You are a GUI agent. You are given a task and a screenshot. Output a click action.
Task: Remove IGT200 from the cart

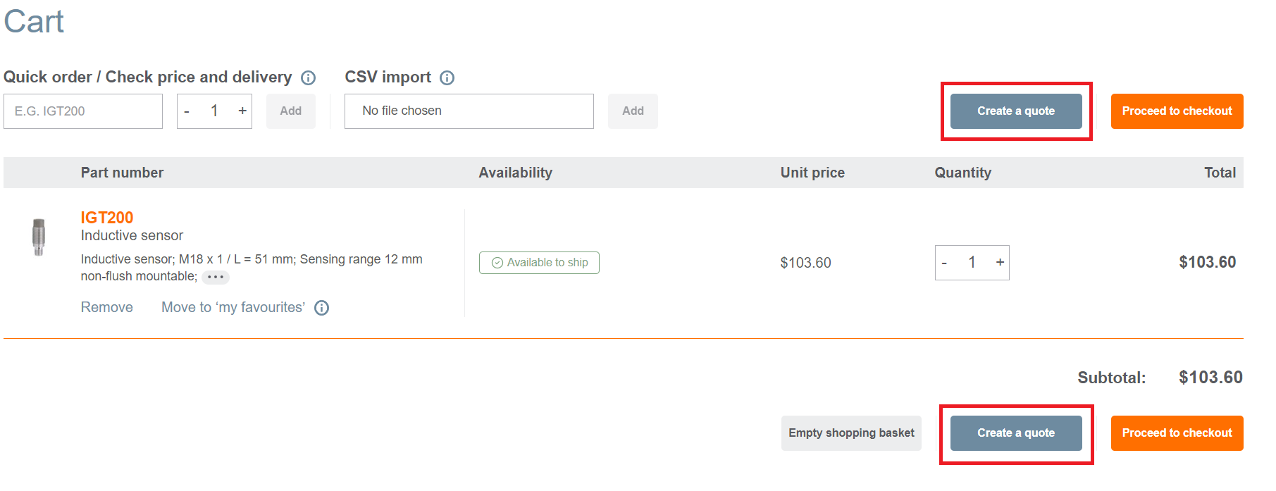107,308
